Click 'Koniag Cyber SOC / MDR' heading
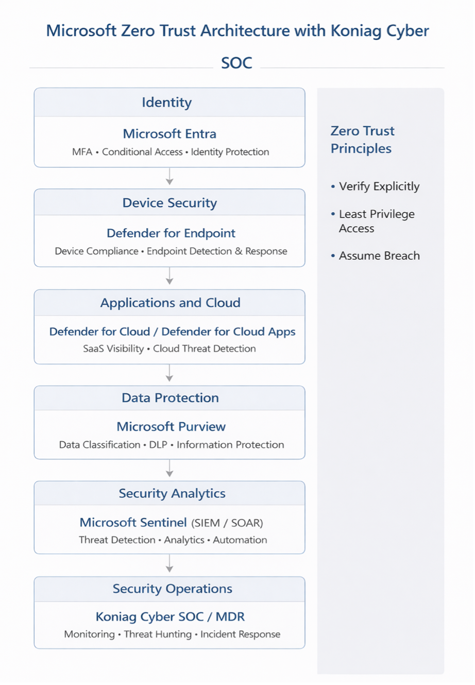 [170, 617]
